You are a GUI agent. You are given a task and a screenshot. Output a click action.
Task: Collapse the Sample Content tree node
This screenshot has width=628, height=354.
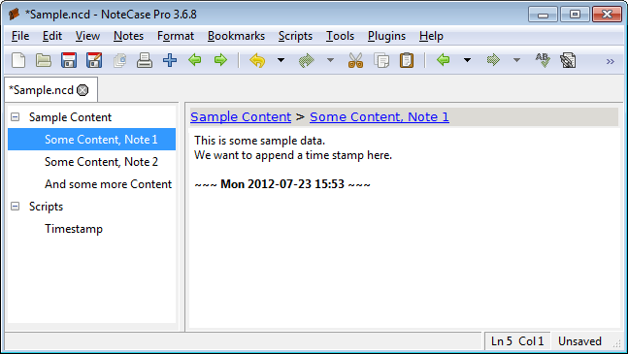15,116
